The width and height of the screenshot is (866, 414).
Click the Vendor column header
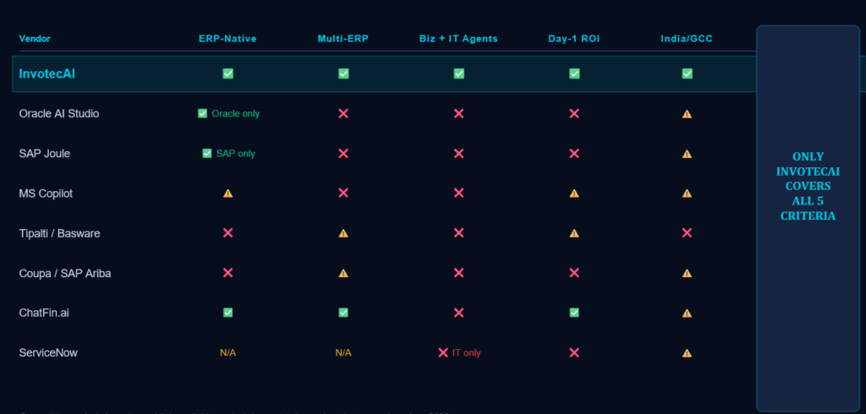34,39
